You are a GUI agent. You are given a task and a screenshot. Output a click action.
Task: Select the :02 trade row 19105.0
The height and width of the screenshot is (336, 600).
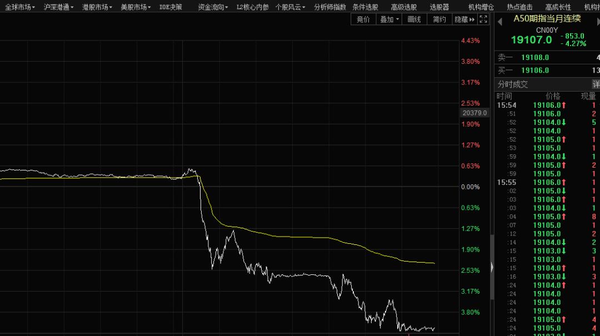(547, 191)
